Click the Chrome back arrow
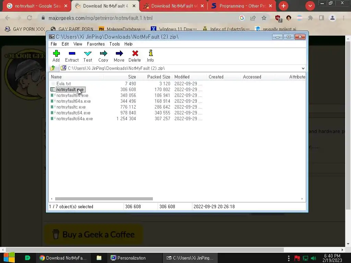Viewport: 351px width, 263px height. [8, 18]
